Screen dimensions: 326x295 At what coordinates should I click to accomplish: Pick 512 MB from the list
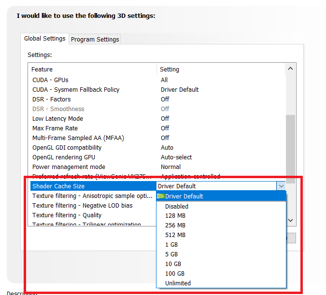175,235
